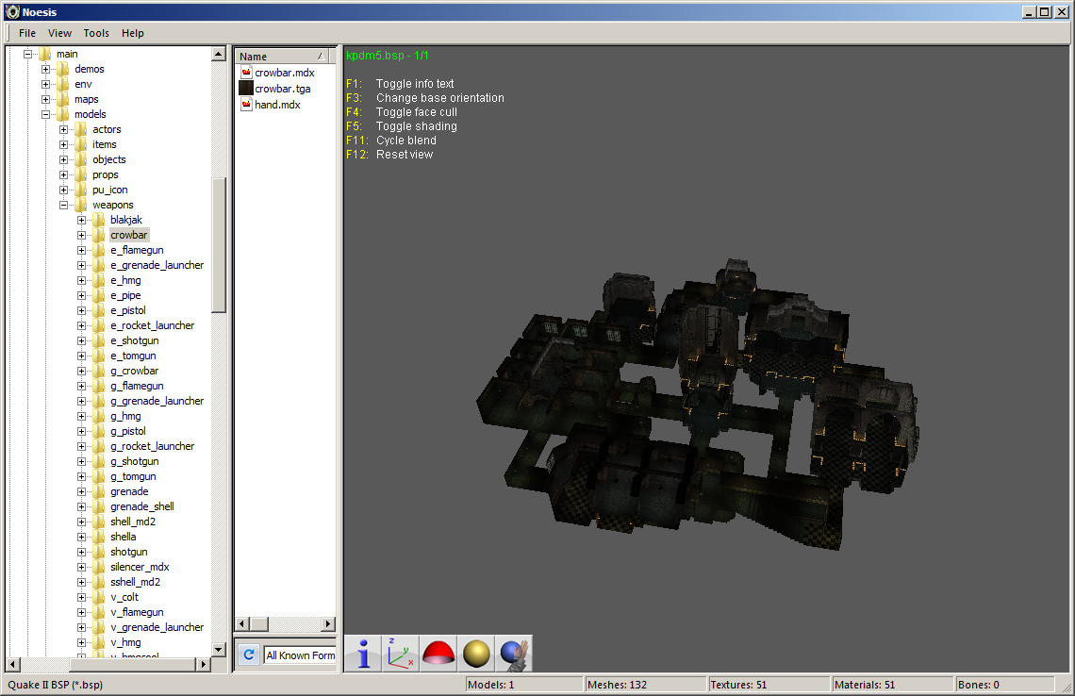Click the maps folder icon

(x=63, y=99)
